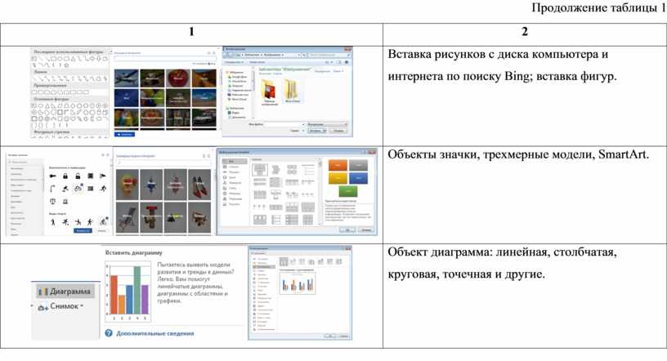This screenshot has width=667, height=361.
Task: Select the Основные фигуры section header
Action: pyautogui.click(x=70, y=99)
